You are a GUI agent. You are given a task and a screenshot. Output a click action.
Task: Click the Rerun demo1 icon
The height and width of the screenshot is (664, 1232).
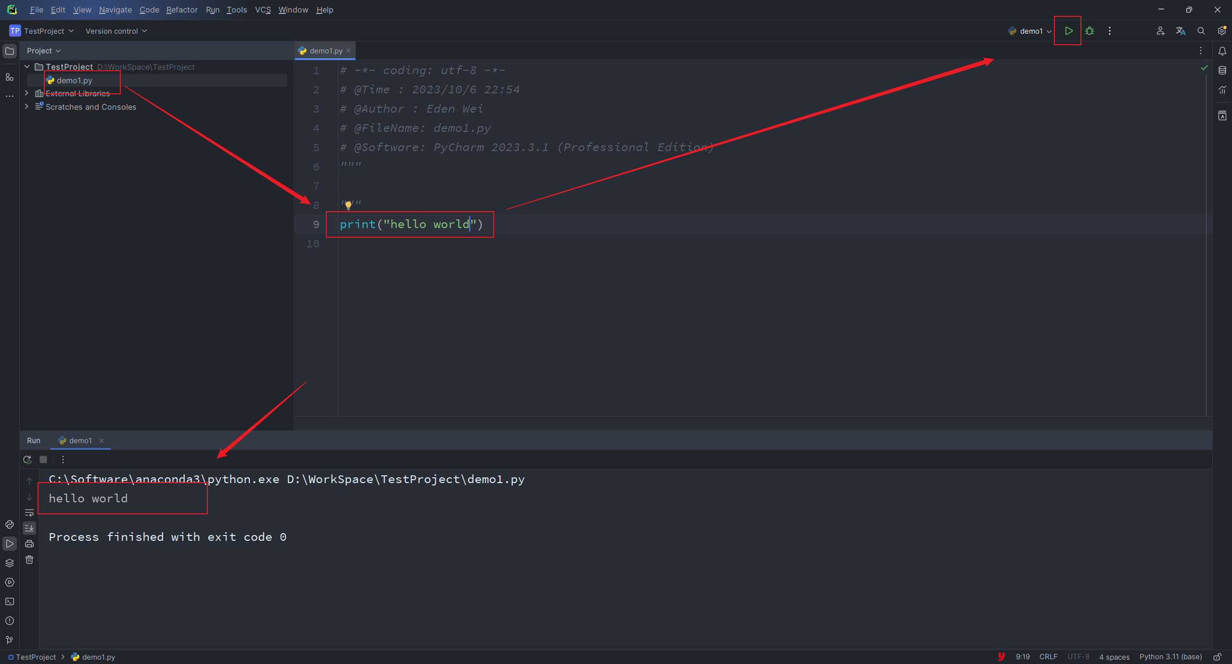(x=27, y=460)
